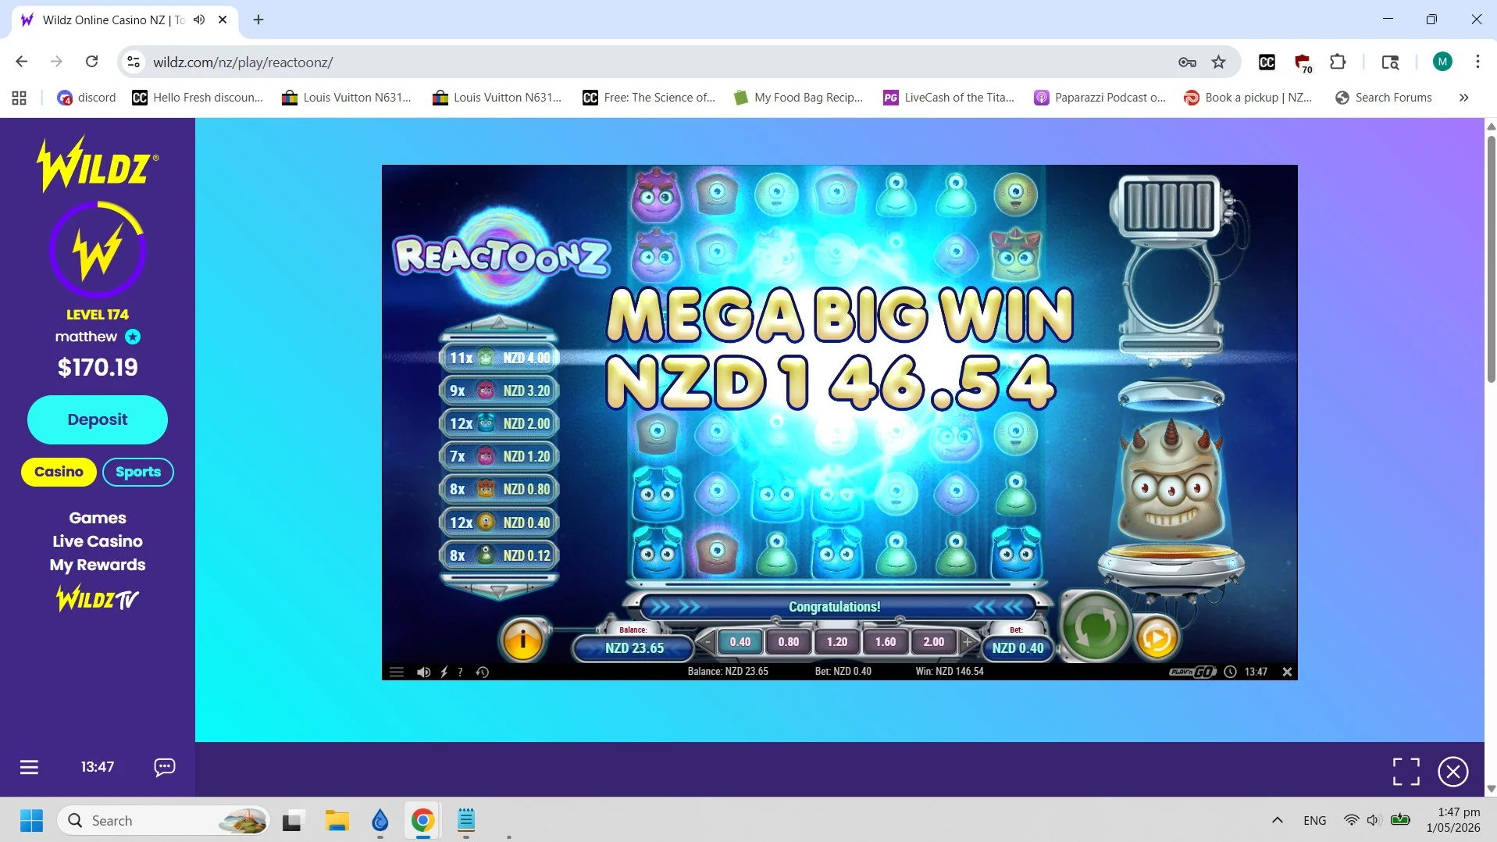Switch to the Casino tab
Viewport: 1497px width, 842px height.
pyautogui.click(x=59, y=472)
